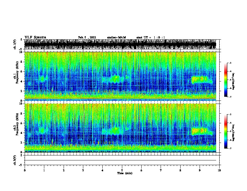Click the ch.2 "Frequency (kHz)" axis label
Image resolution: width=247 pixels, height=191 pixels.
(17, 124)
